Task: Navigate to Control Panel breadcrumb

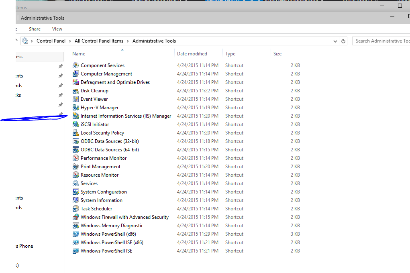Action: [51, 41]
